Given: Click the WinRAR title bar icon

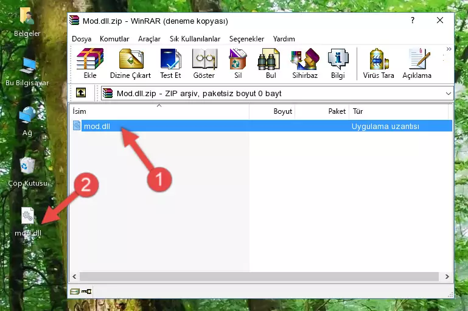Looking at the screenshot, I should 74,20.
